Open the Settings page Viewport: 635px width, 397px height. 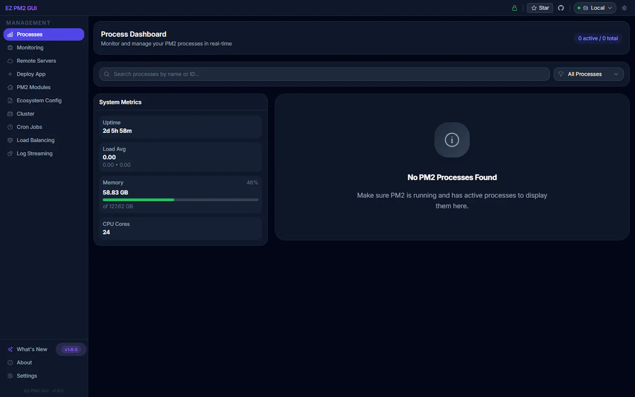coord(44,376)
